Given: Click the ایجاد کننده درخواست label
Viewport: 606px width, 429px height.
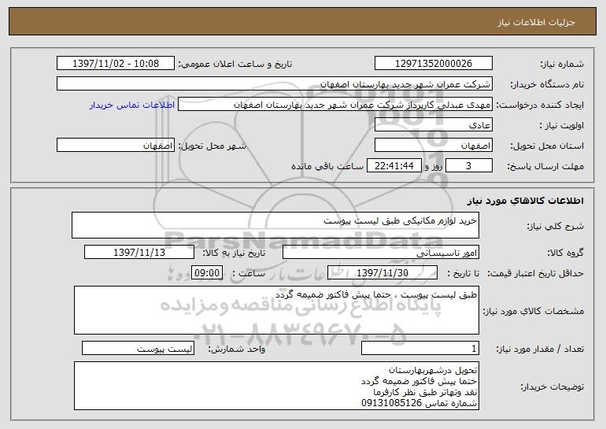Looking at the screenshot, I should click(540, 105).
